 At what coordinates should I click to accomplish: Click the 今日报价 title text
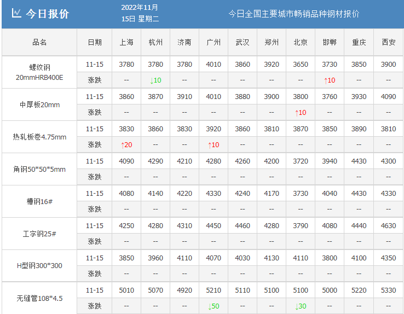[48, 14]
